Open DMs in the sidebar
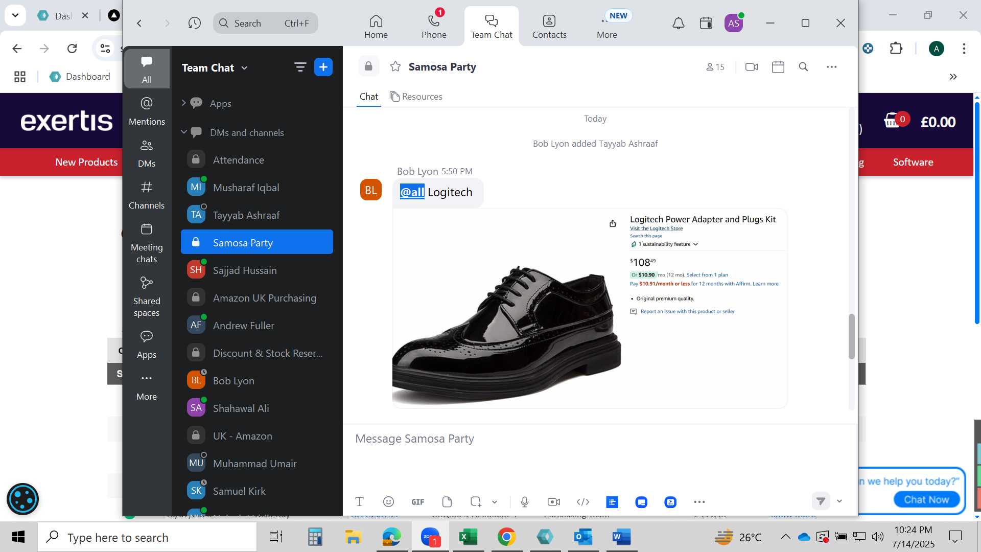Viewport: 981px width, 552px height. 147,153
